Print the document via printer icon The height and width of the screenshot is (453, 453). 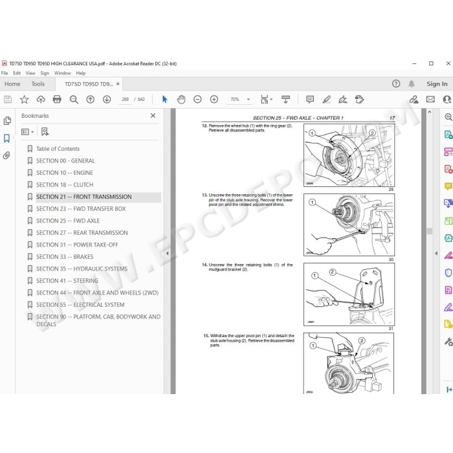click(x=57, y=100)
